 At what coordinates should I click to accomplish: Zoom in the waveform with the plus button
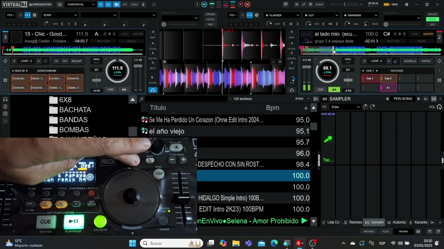point(280,62)
